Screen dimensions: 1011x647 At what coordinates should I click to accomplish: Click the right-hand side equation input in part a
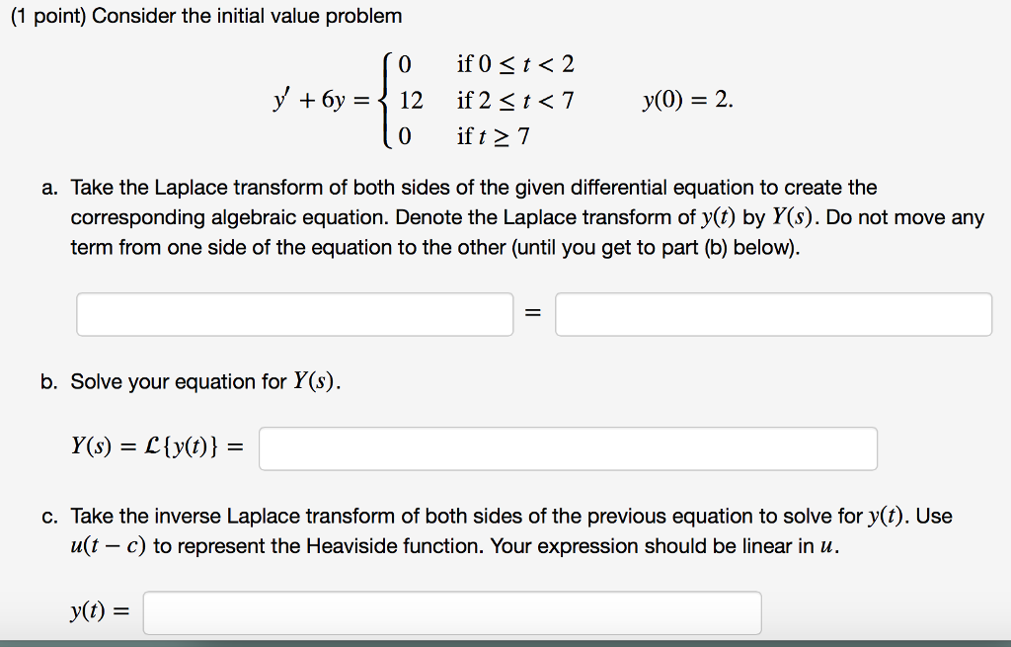(x=773, y=314)
